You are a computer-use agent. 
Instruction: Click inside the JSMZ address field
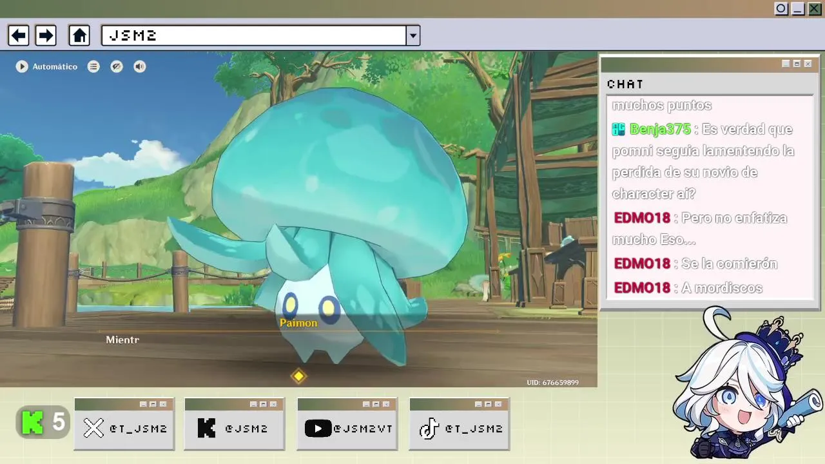tap(253, 35)
